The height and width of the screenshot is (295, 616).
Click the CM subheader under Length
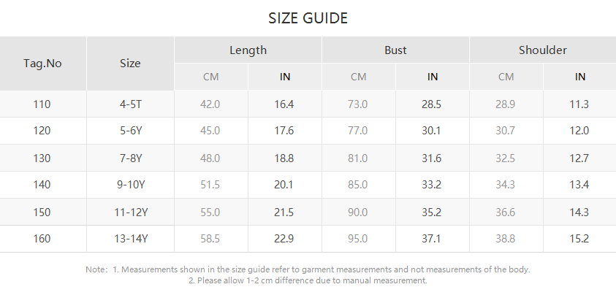coord(210,77)
